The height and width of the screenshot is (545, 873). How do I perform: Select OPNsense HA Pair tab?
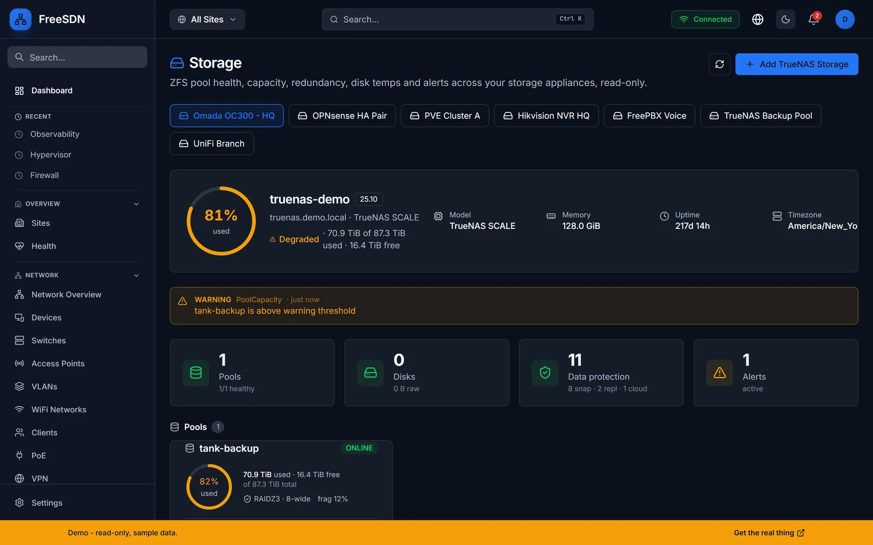[342, 116]
